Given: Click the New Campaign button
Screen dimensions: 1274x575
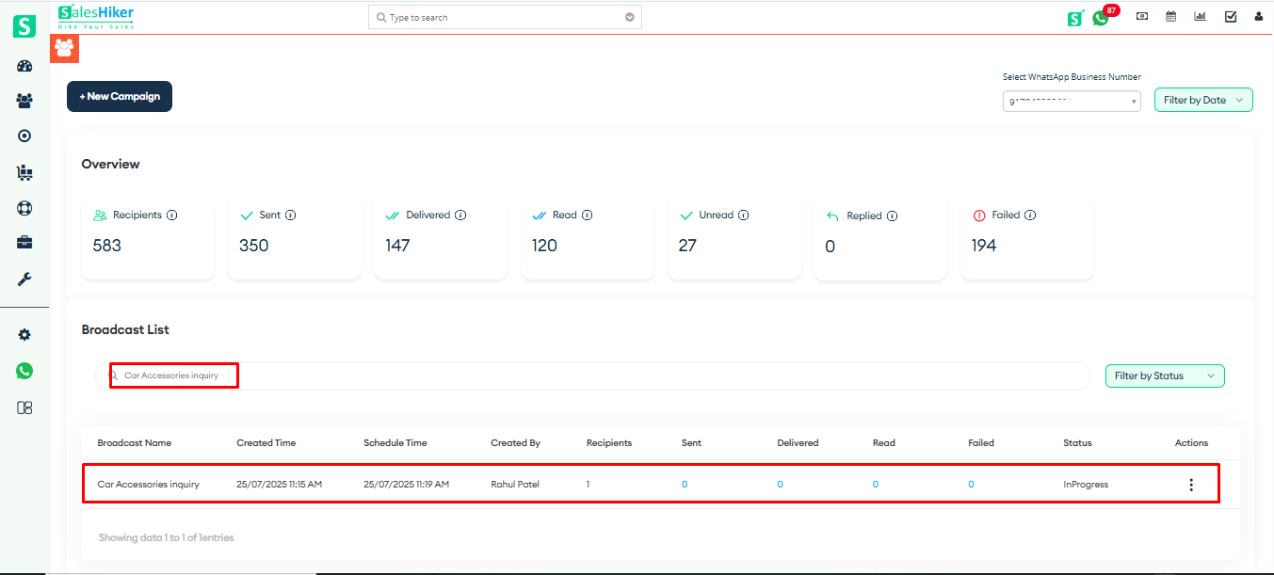Looking at the screenshot, I should [120, 96].
